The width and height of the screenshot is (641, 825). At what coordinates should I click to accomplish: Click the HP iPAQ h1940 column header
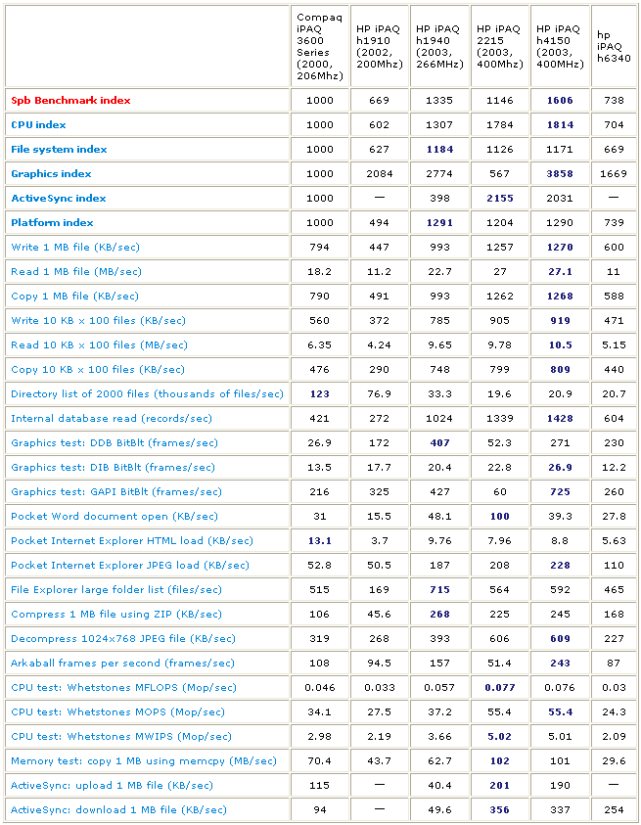pos(439,46)
